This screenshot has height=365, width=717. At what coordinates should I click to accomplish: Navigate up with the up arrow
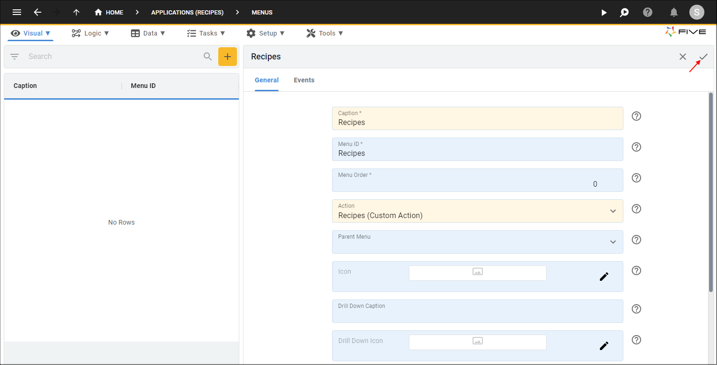click(76, 12)
